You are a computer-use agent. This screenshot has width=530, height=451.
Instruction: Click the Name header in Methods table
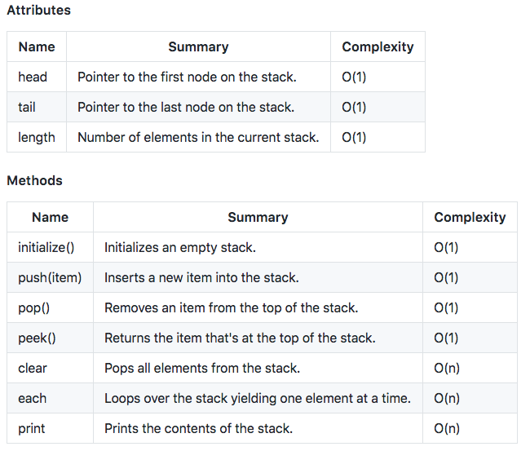pos(50,217)
